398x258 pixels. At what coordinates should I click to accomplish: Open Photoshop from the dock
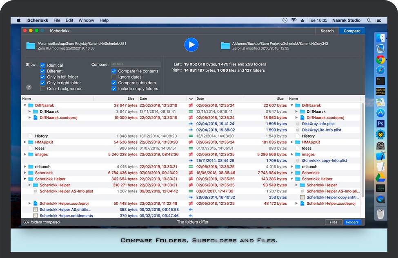[380, 124]
